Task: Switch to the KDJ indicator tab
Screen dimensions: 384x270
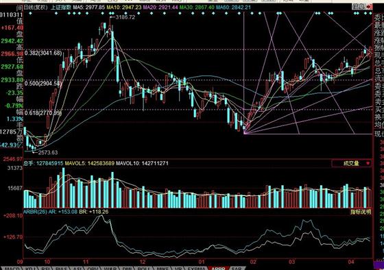Action: coord(31,268)
